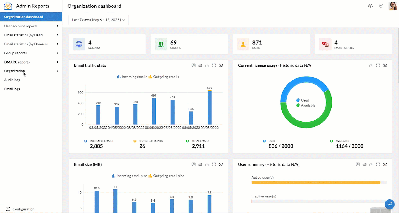This screenshot has width=399, height=213.
Task: Open the cloud download icon in the header
Action: click(370, 6)
